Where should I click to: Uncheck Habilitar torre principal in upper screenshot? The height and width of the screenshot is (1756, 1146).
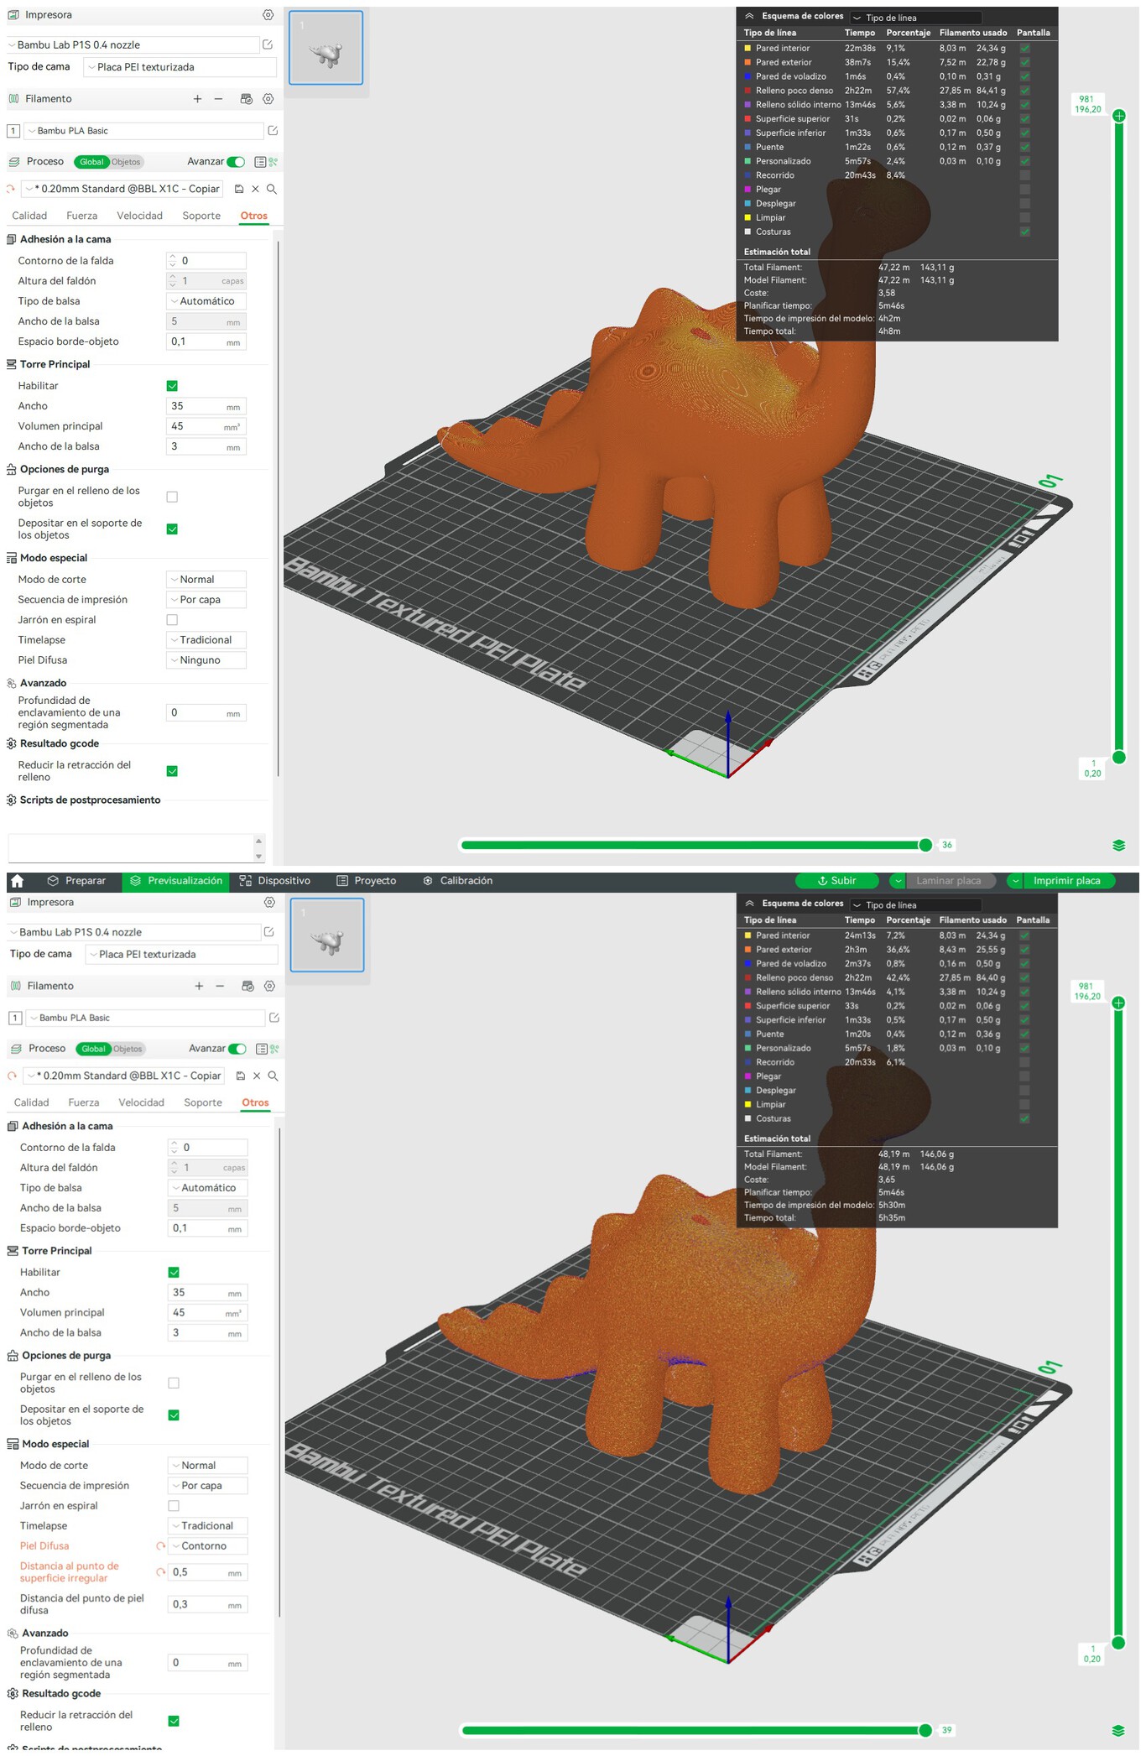pyautogui.click(x=172, y=386)
